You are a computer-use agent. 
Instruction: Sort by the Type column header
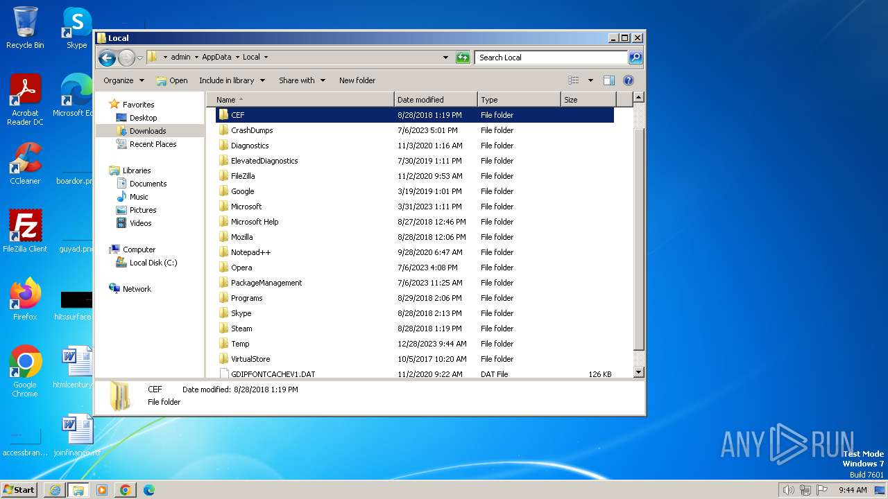[x=519, y=100]
